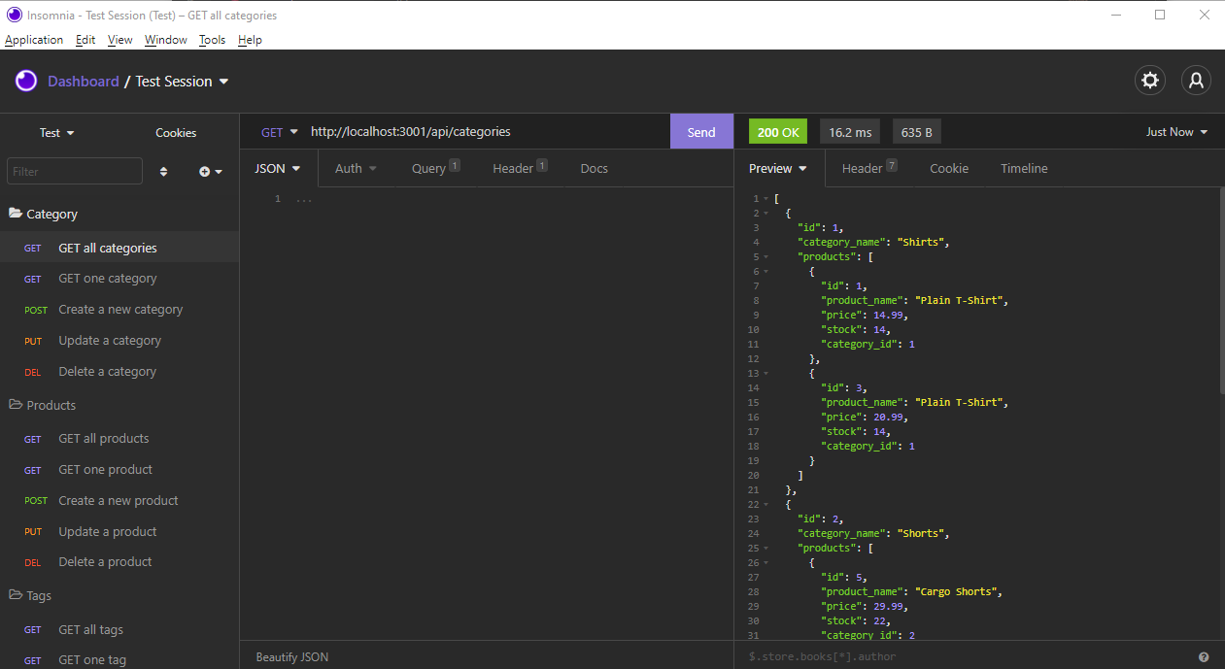Select GET all categories request
This screenshot has height=669, width=1225.
pos(119,248)
